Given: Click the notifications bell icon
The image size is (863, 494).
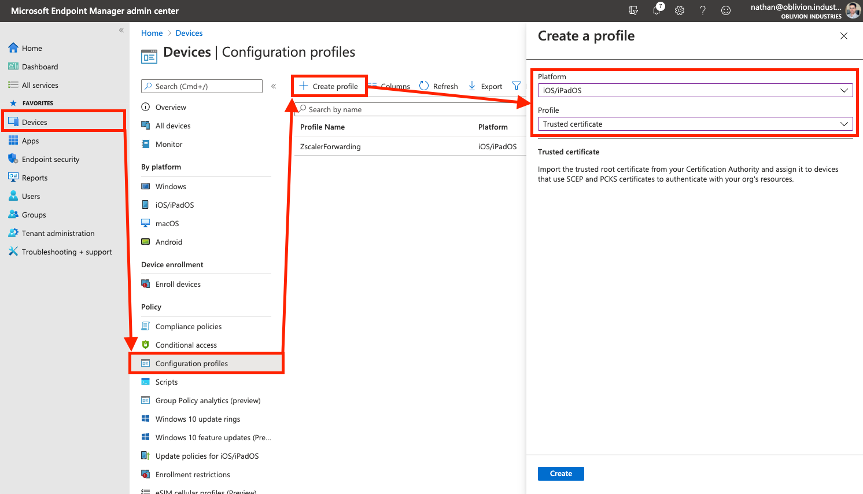Looking at the screenshot, I should (x=657, y=10).
